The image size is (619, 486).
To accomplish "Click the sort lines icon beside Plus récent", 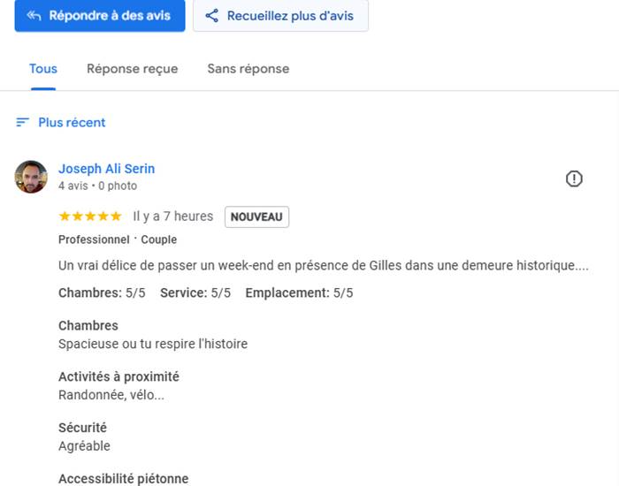I will tap(23, 123).
